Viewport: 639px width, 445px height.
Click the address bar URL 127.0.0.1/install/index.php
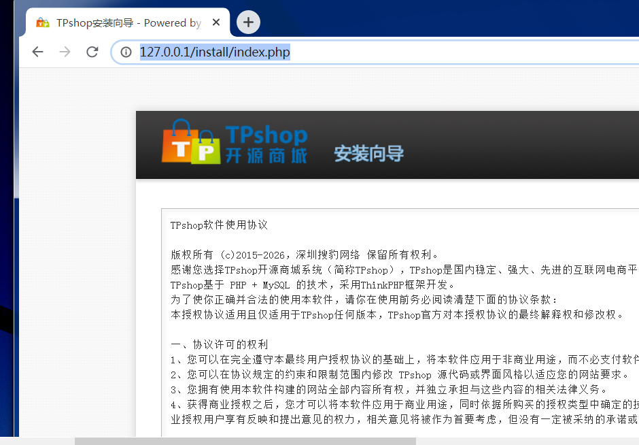[x=215, y=52]
